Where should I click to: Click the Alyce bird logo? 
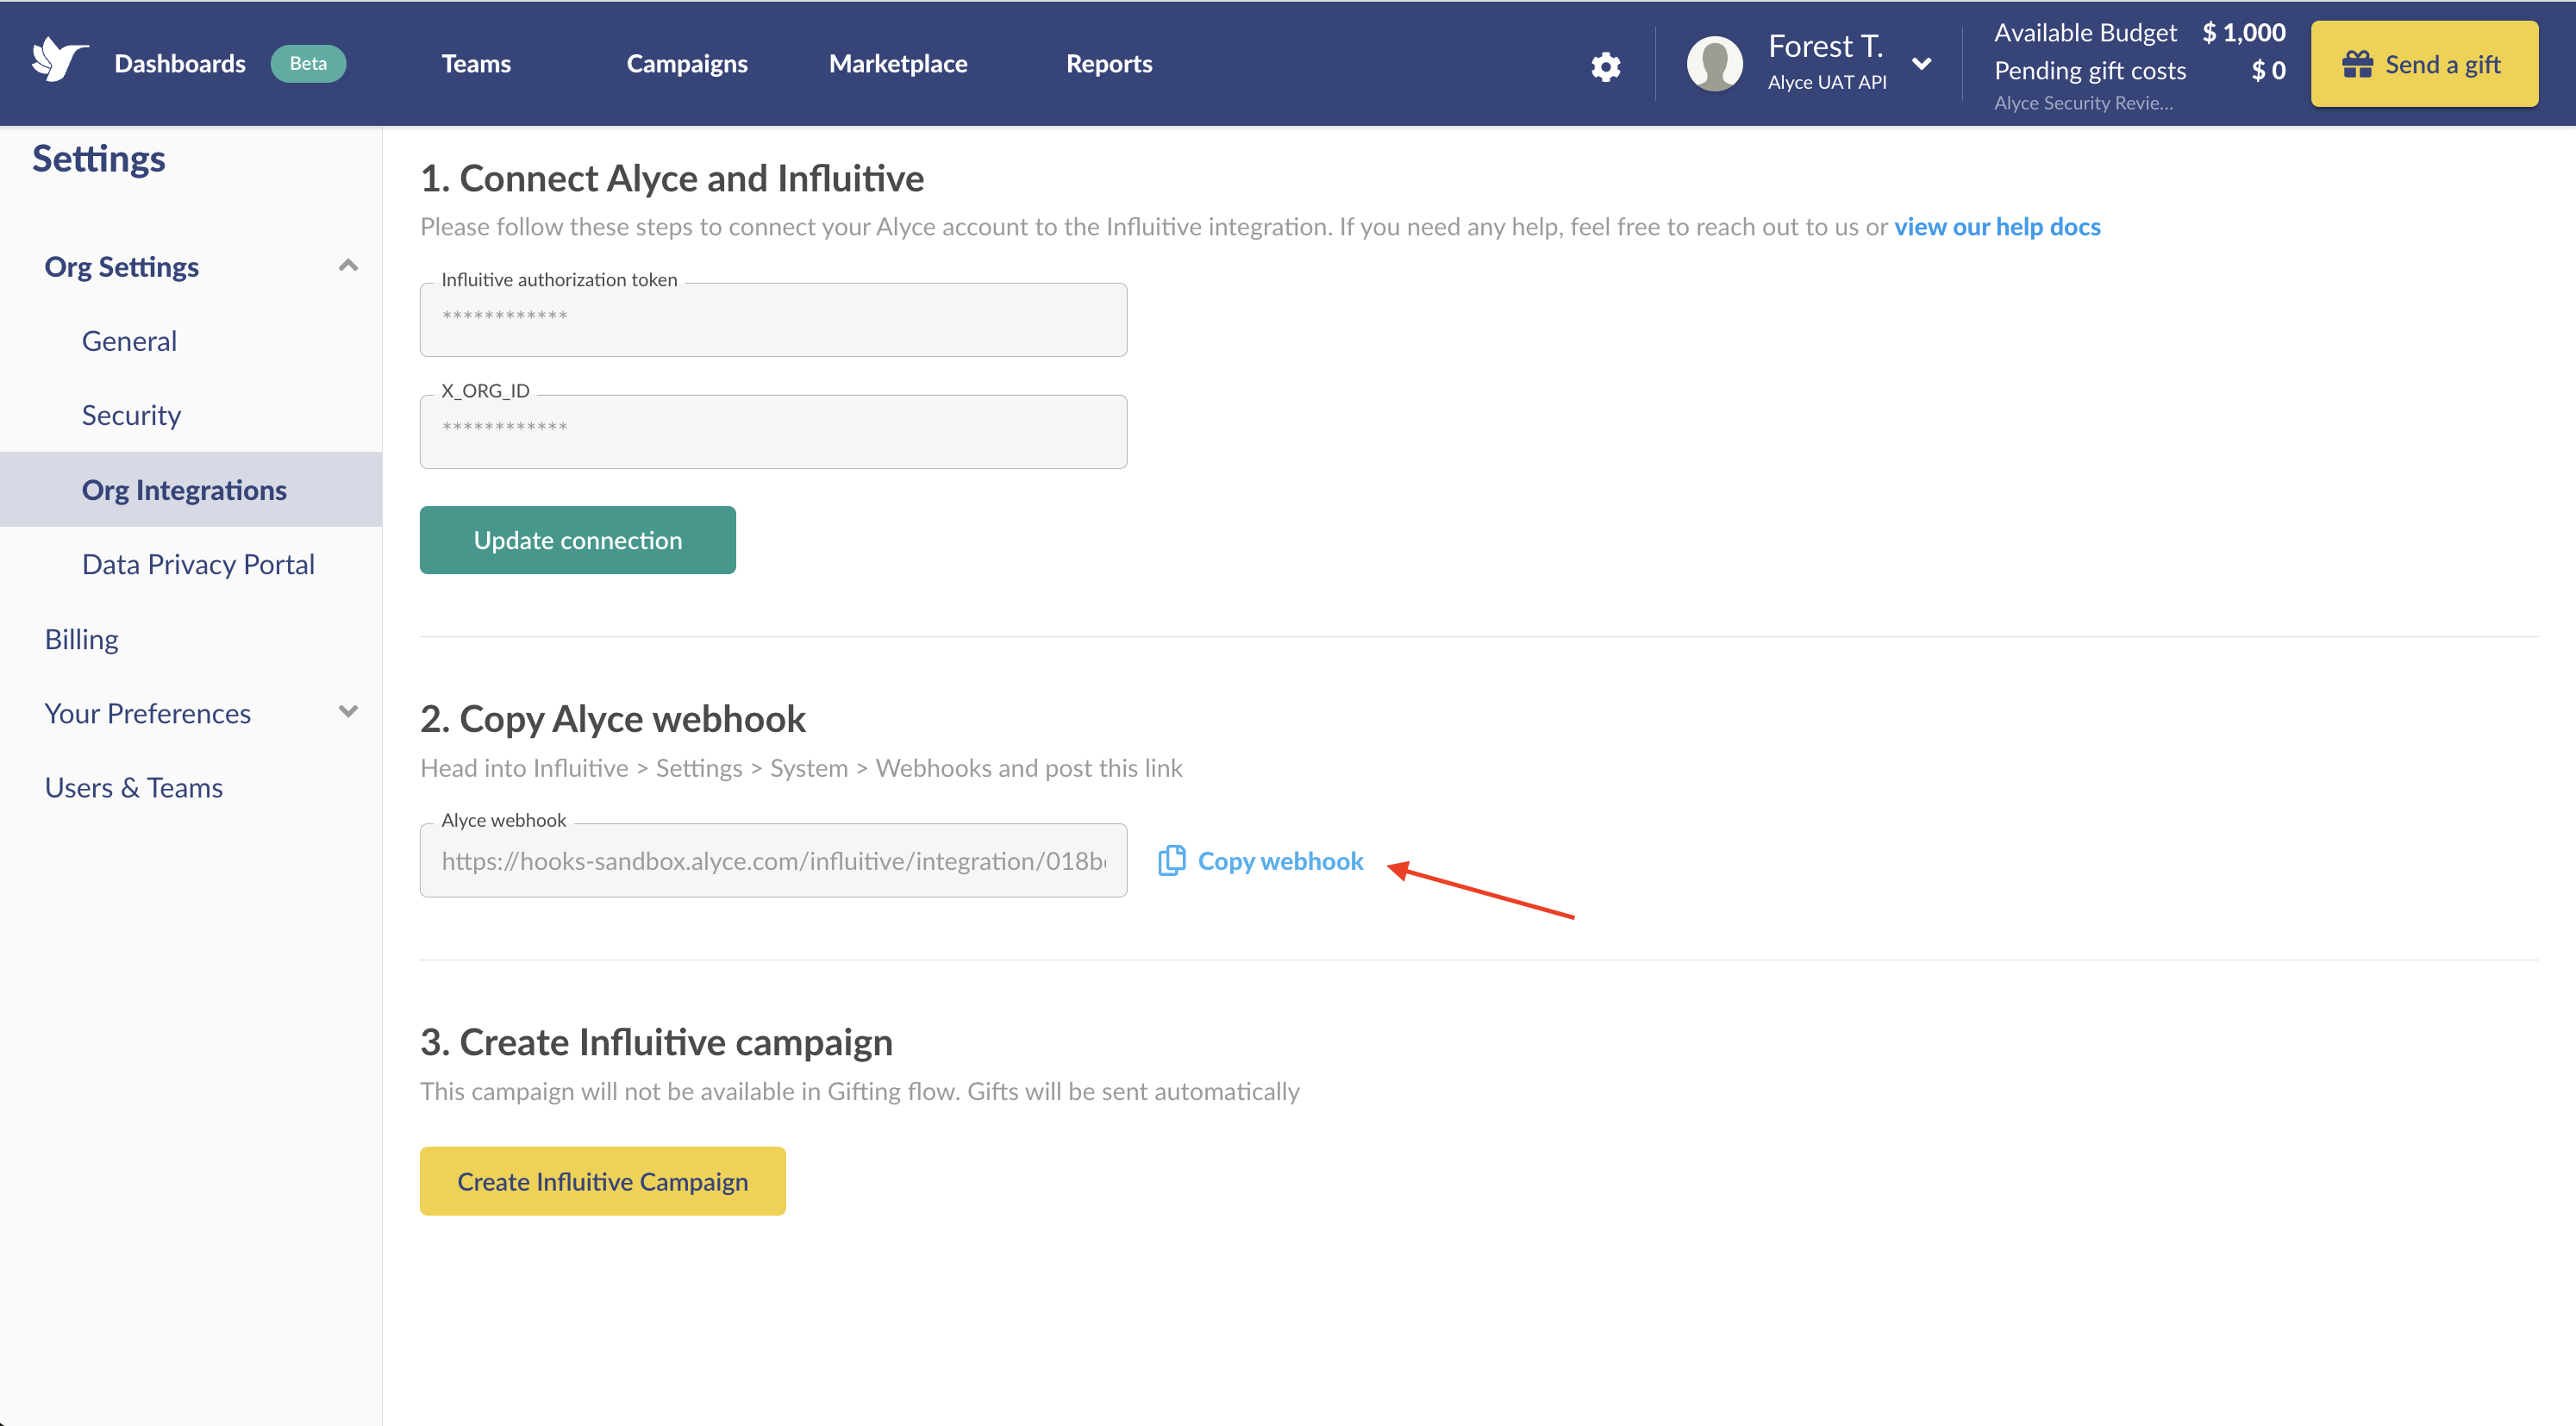pyautogui.click(x=57, y=60)
